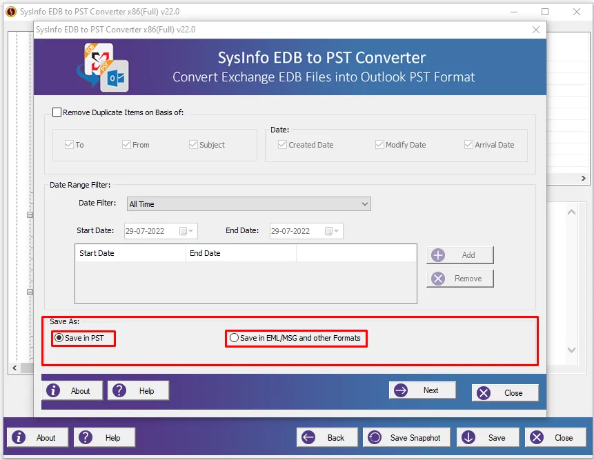
Task: Click the Next button
Action: point(422,390)
